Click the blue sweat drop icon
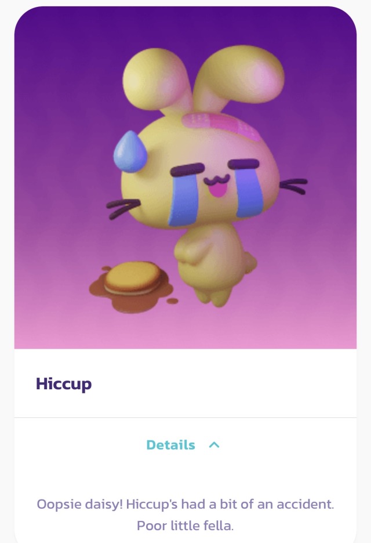Image resolution: width=371 pixels, height=543 pixels. pyautogui.click(x=130, y=151)
